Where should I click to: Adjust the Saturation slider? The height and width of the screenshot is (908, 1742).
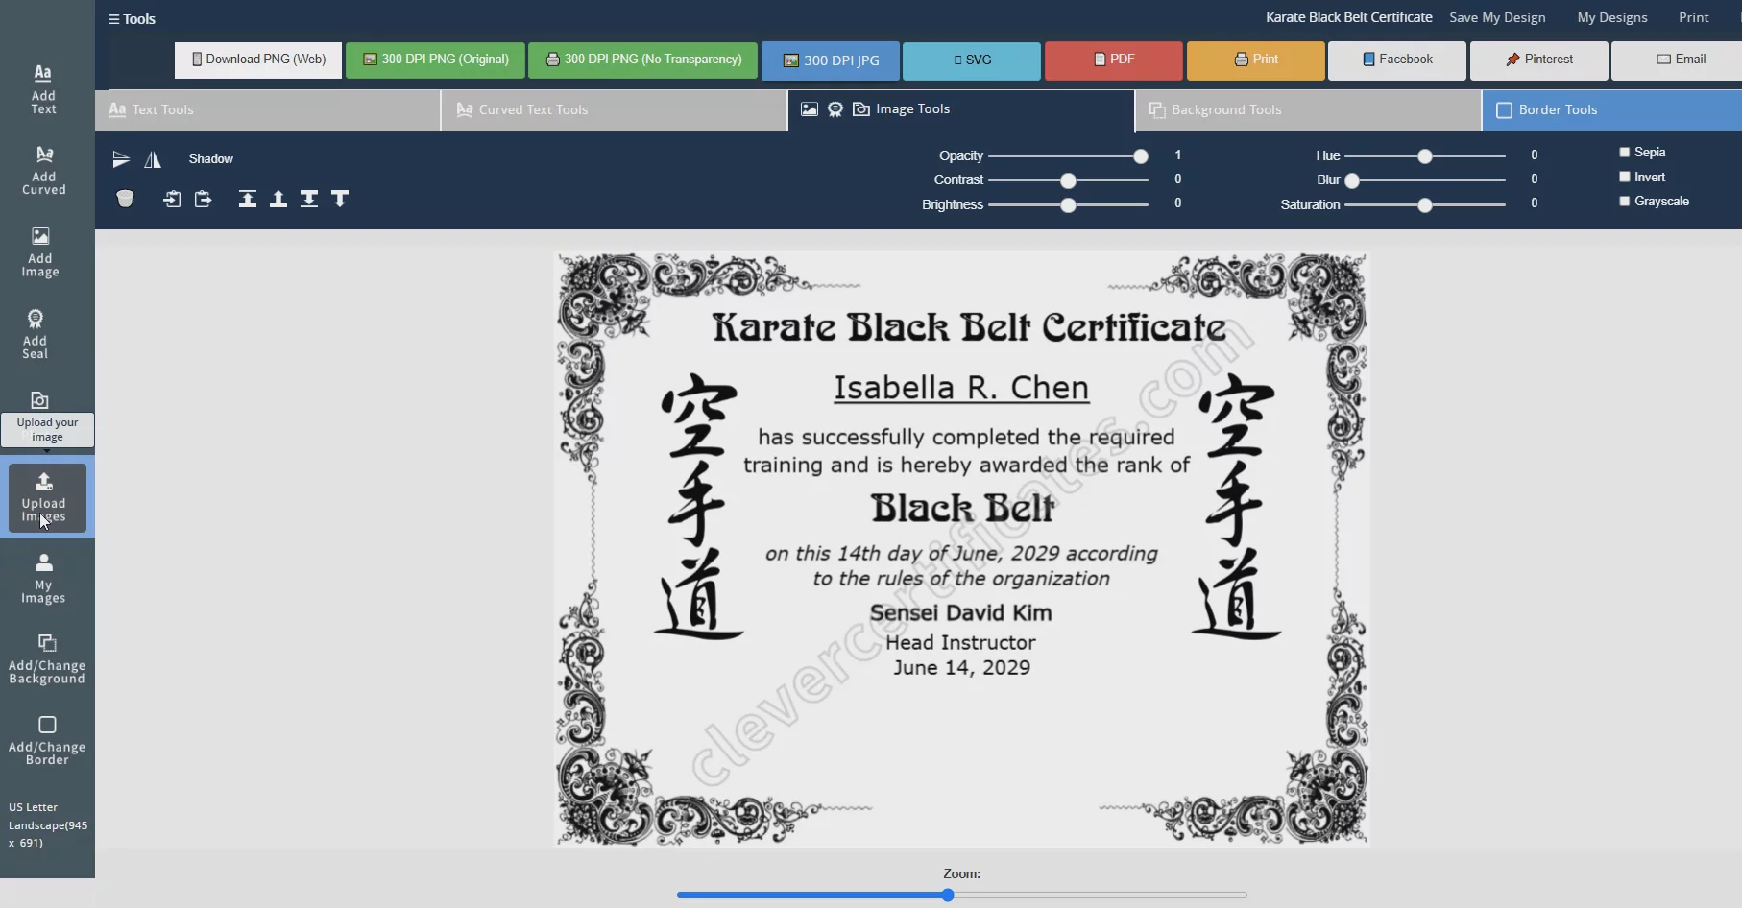pos(1424,204)
